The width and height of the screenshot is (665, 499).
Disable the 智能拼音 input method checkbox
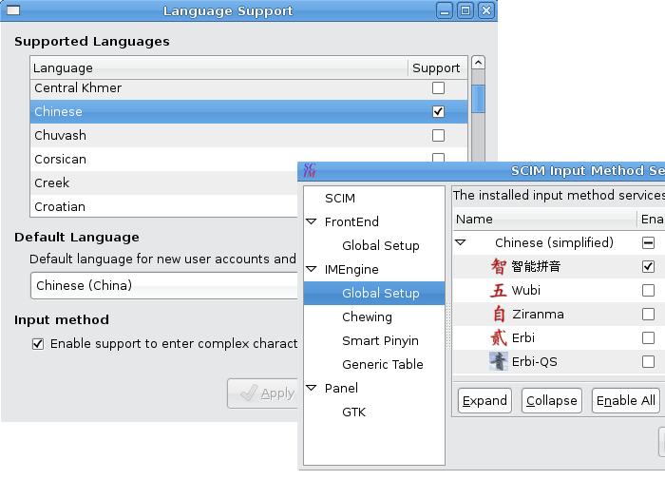(648, 266)
